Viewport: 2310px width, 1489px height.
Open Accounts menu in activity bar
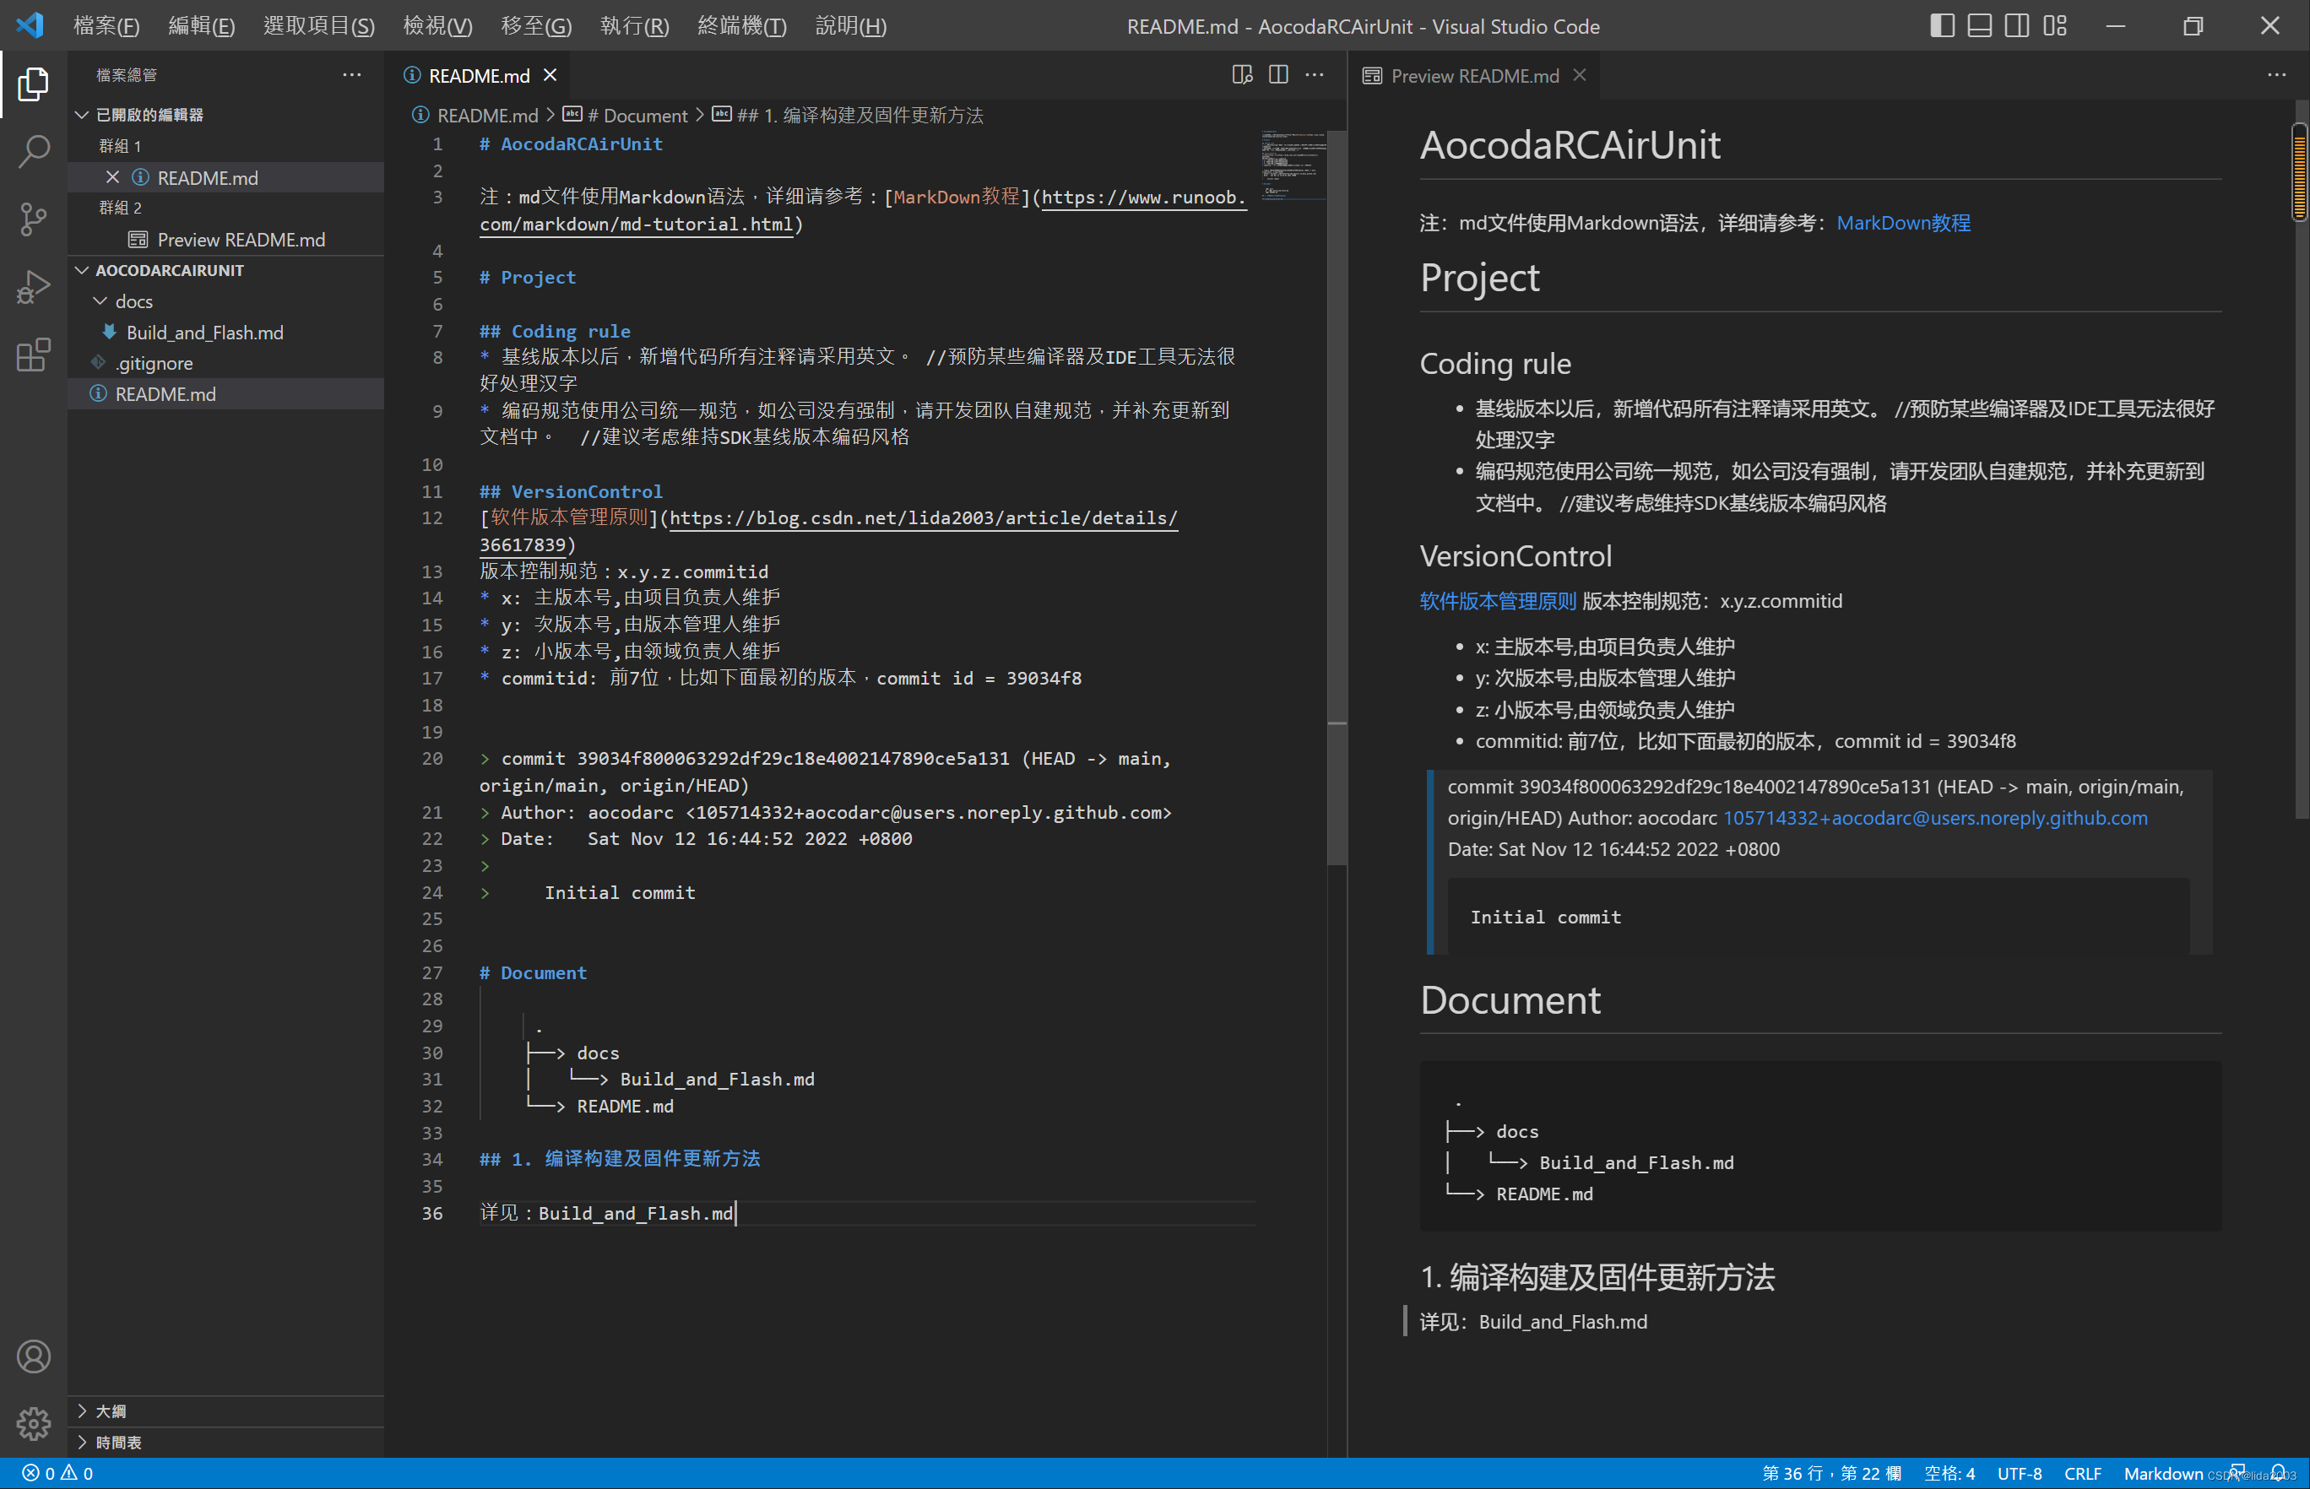(34, 1356)
